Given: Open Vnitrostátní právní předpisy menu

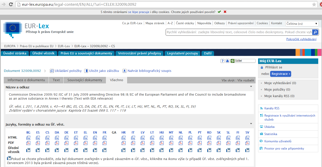Looking at the screenshot, I should [140, 53].
